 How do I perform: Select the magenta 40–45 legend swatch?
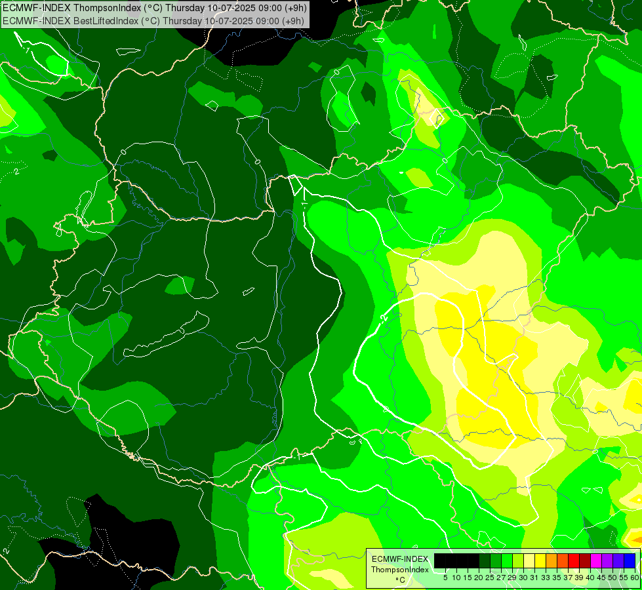596,561
